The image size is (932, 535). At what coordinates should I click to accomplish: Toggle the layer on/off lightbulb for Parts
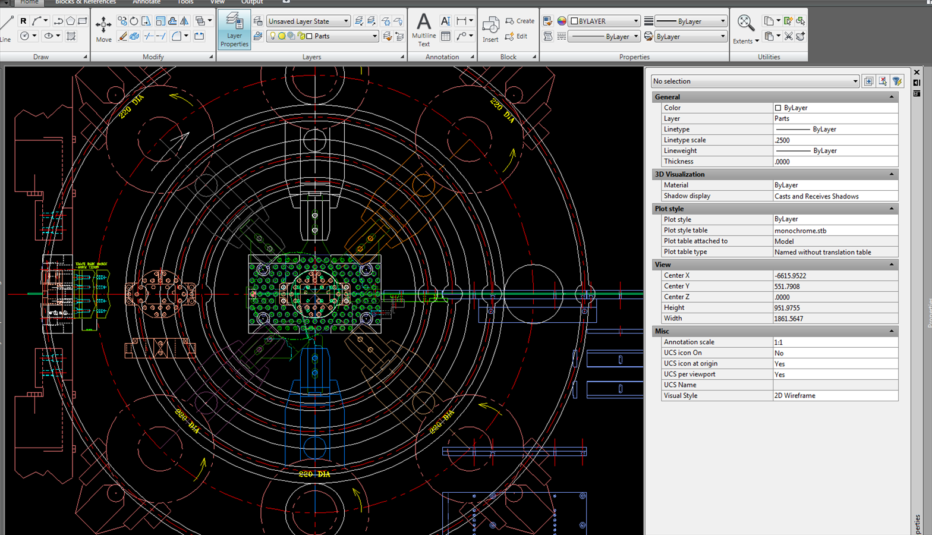tap(273, 36)
